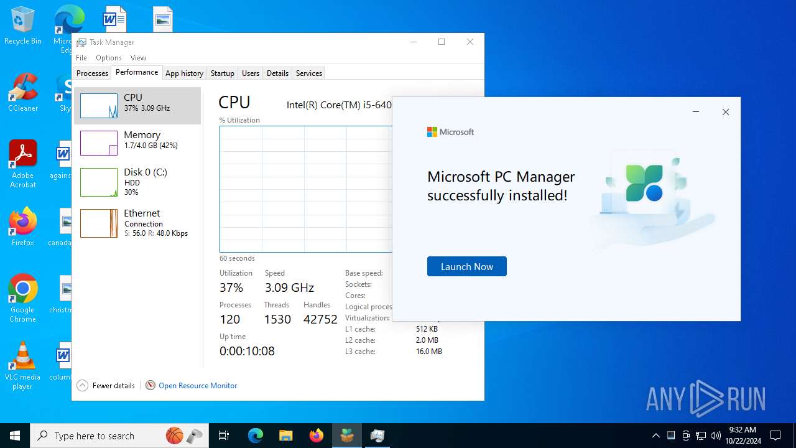Click the Speed value 3.09 GHz
796x448 pixels.
(x=290, y=287)
